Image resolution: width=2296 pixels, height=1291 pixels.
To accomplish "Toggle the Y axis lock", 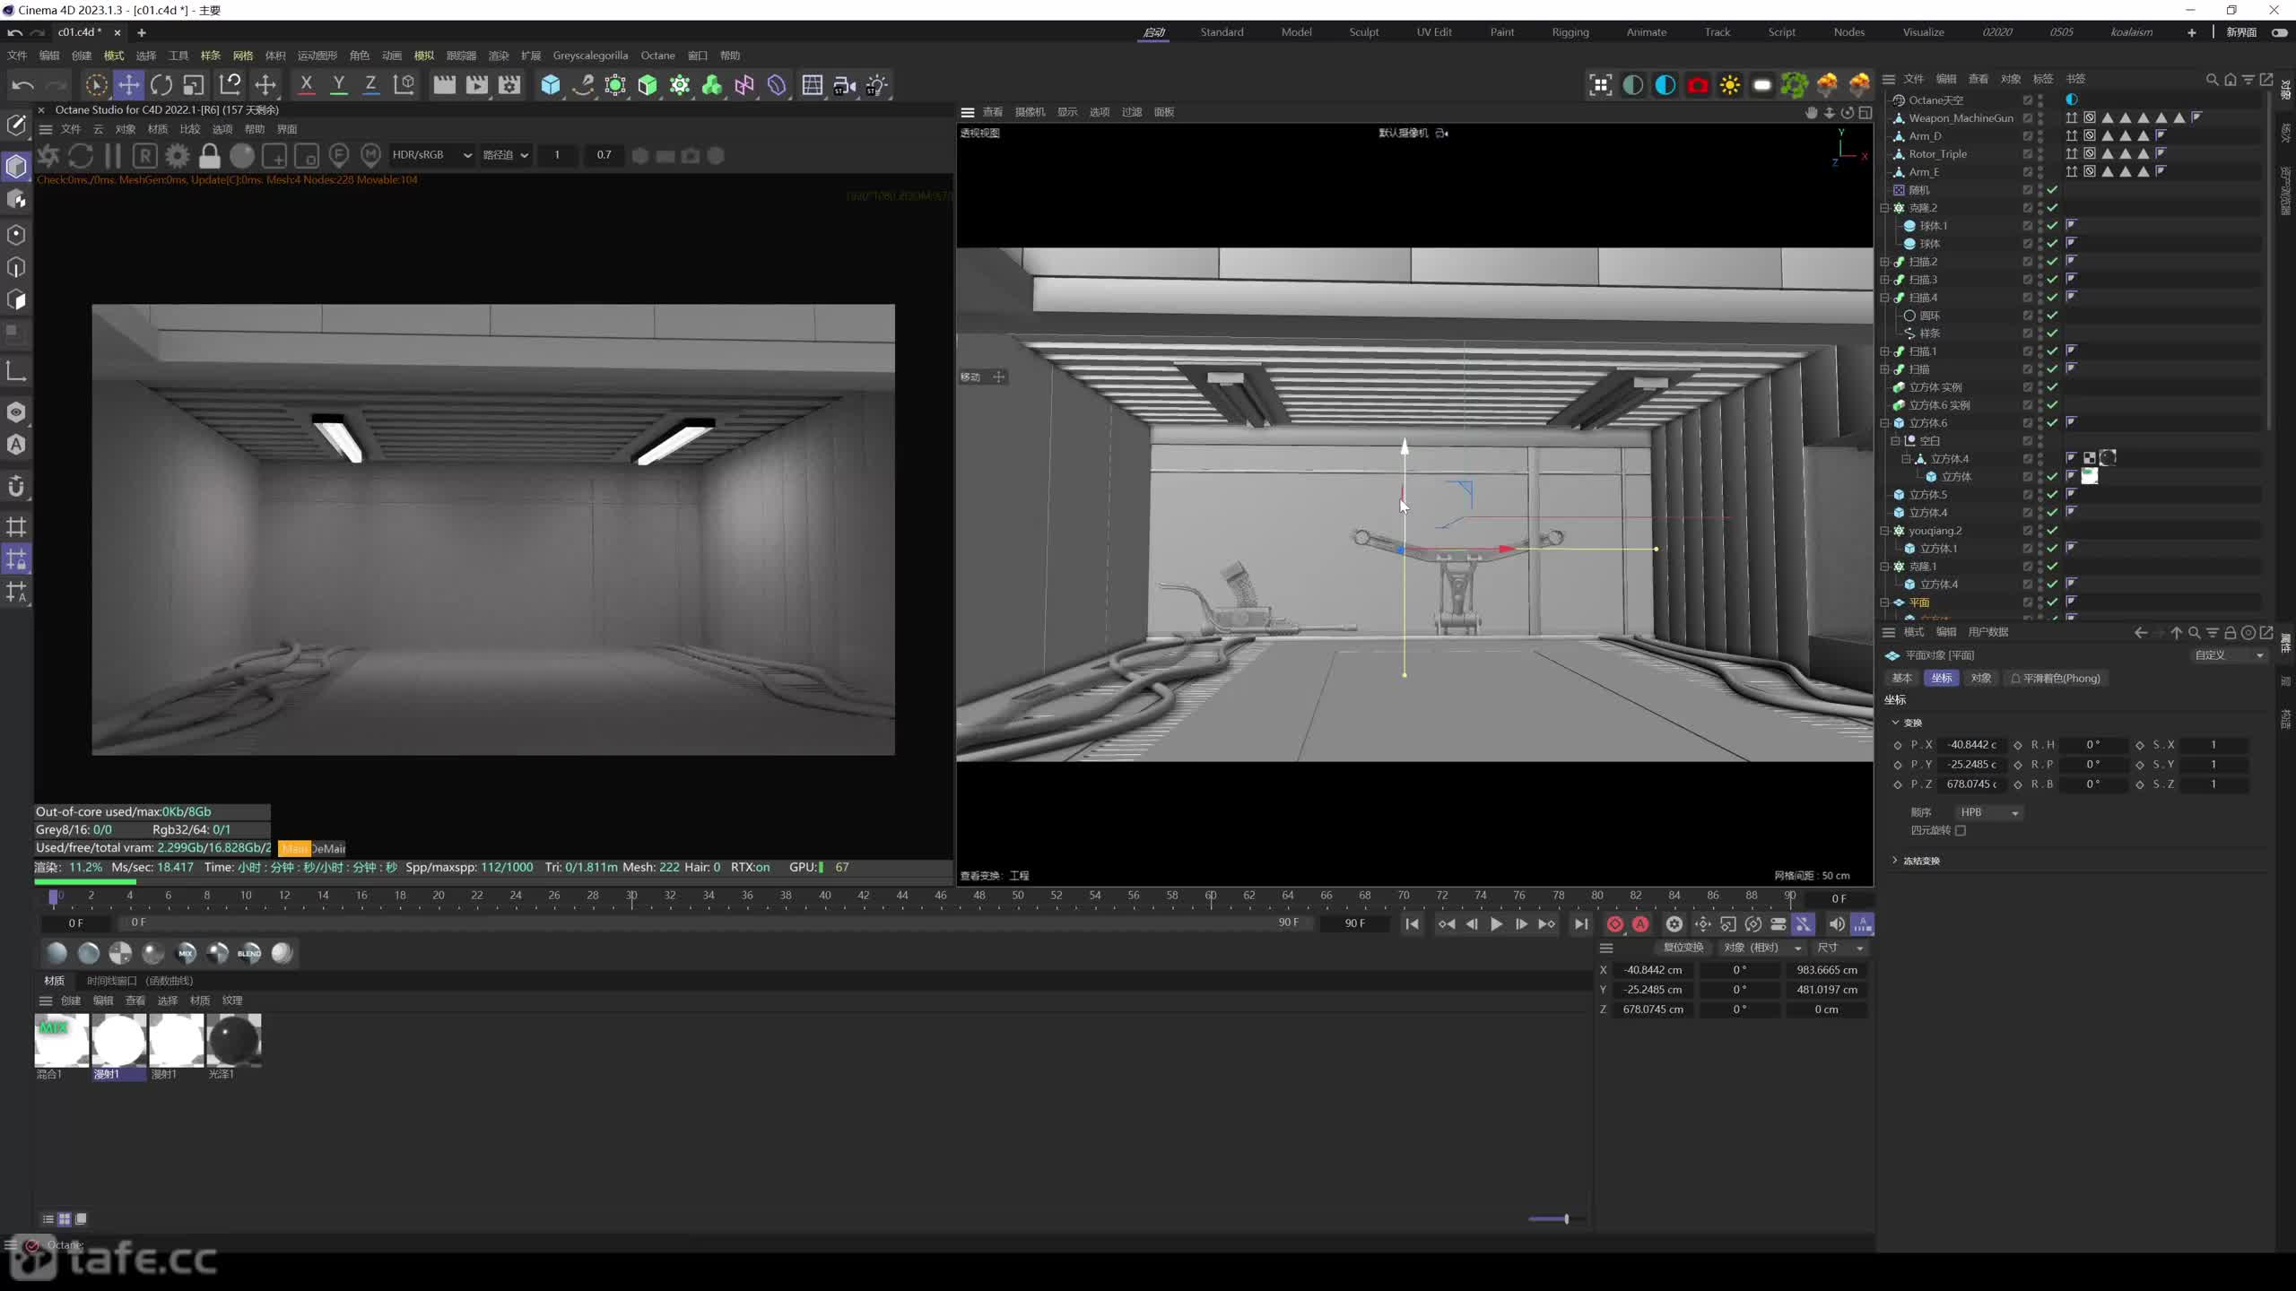I will click(338, 85).
